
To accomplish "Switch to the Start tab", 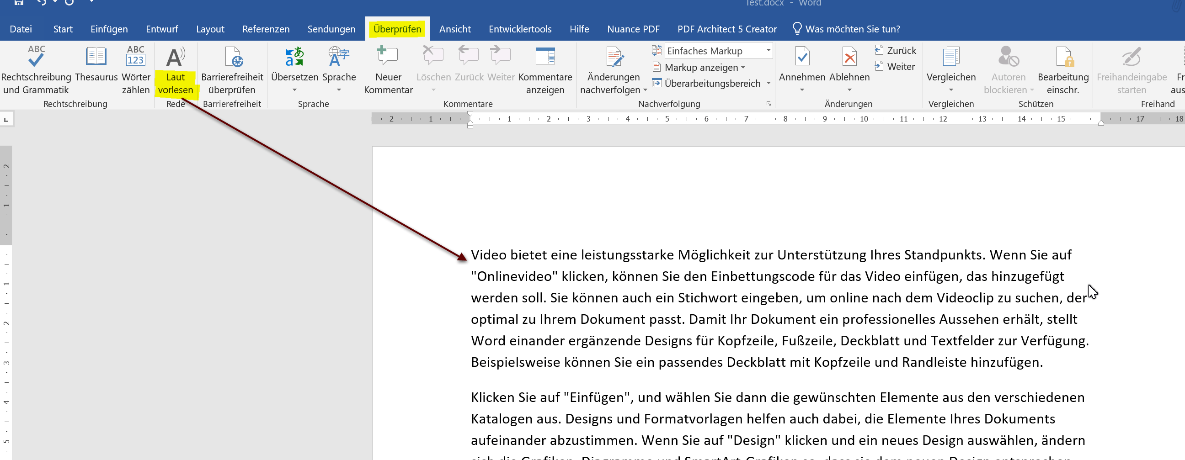I will [63, 29].
